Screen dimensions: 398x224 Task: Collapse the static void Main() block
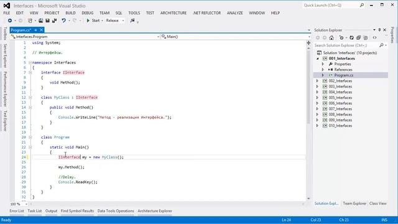pyautogui.click(x=30, y=147)
